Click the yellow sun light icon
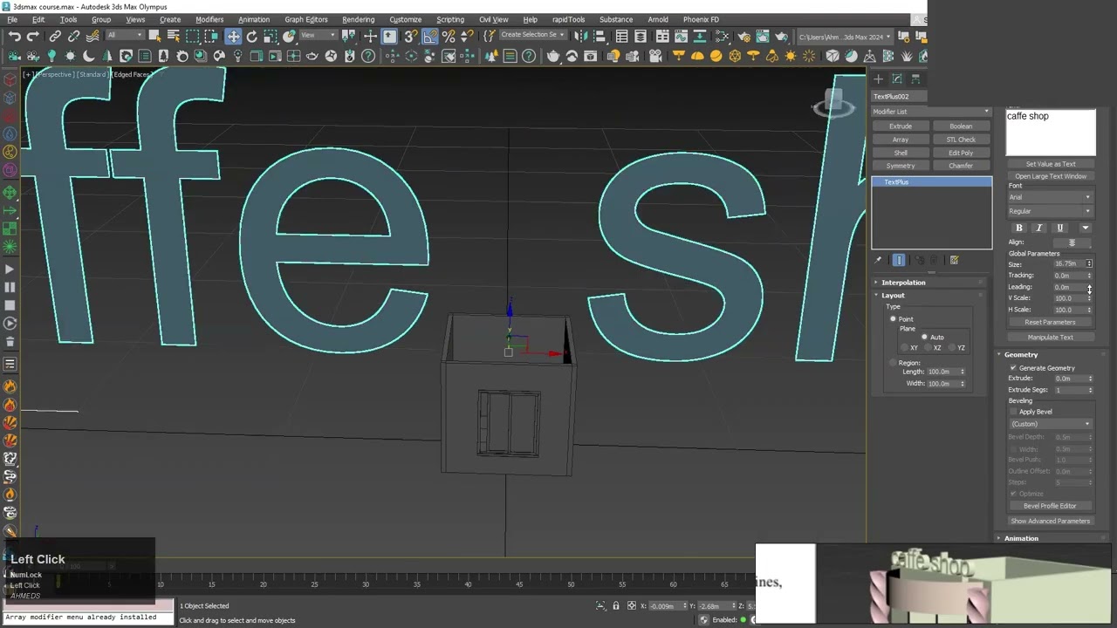Image resolution: width=1117 pixels, height=628 pixels. 790,56
